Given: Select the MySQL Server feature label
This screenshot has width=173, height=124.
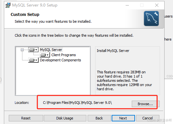Looking at the screenshot, I should point(51,50).
